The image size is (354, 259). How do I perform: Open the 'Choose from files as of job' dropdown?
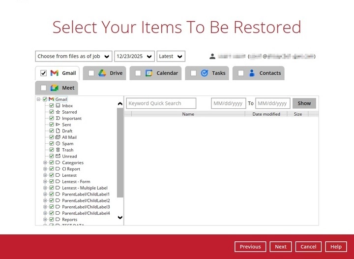[x=74, y=56]
